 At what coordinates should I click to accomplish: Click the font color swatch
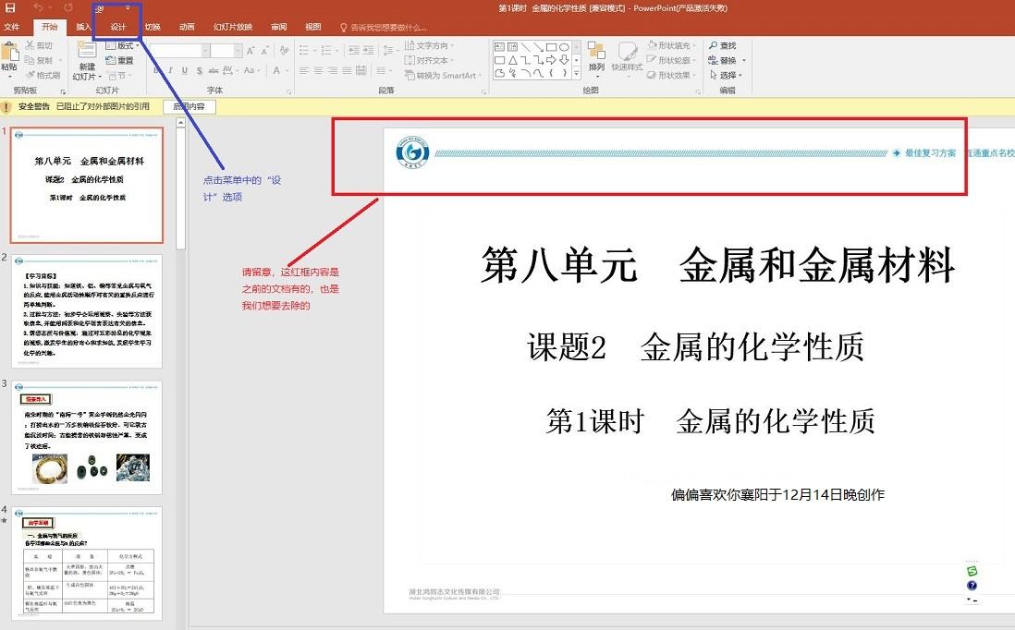(x=275, y=70)
